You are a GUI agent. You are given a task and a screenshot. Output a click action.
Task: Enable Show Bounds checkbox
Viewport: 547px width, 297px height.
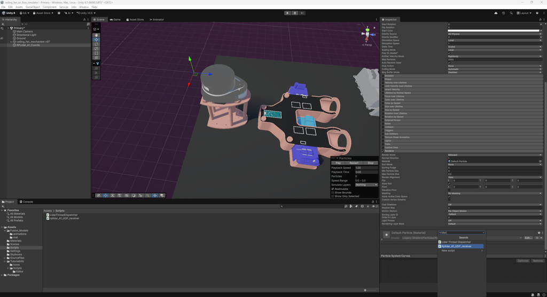[x=332, y=193]
